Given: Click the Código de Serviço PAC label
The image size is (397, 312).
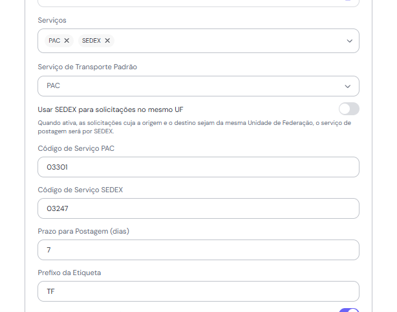Looking at the screenshot, I should tap(76, 148).
